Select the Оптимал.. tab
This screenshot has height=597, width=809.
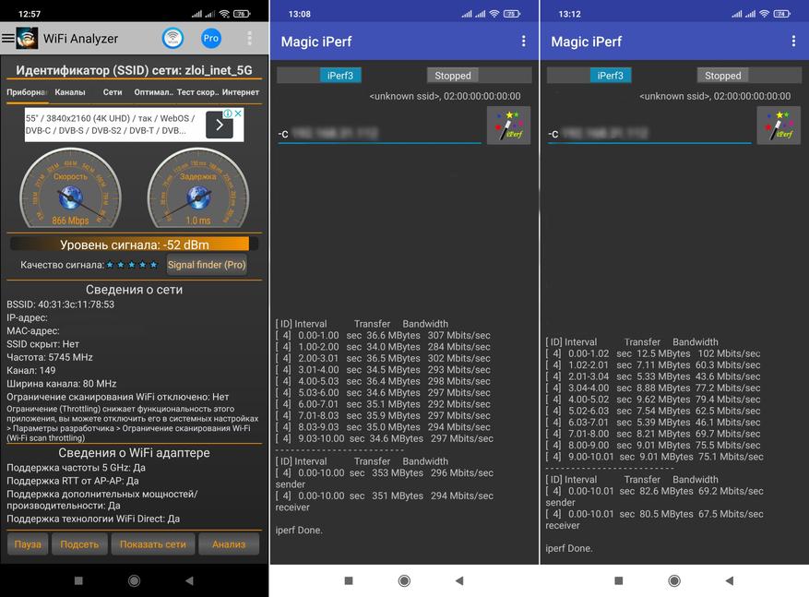pos(153,92)
